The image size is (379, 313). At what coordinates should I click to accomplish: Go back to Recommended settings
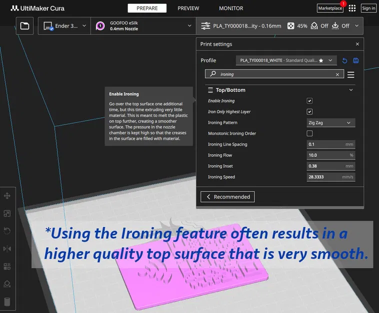click(x=227, y=197)
